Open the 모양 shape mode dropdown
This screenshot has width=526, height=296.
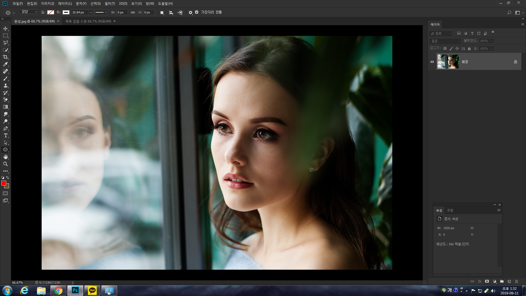pos(29,12)
